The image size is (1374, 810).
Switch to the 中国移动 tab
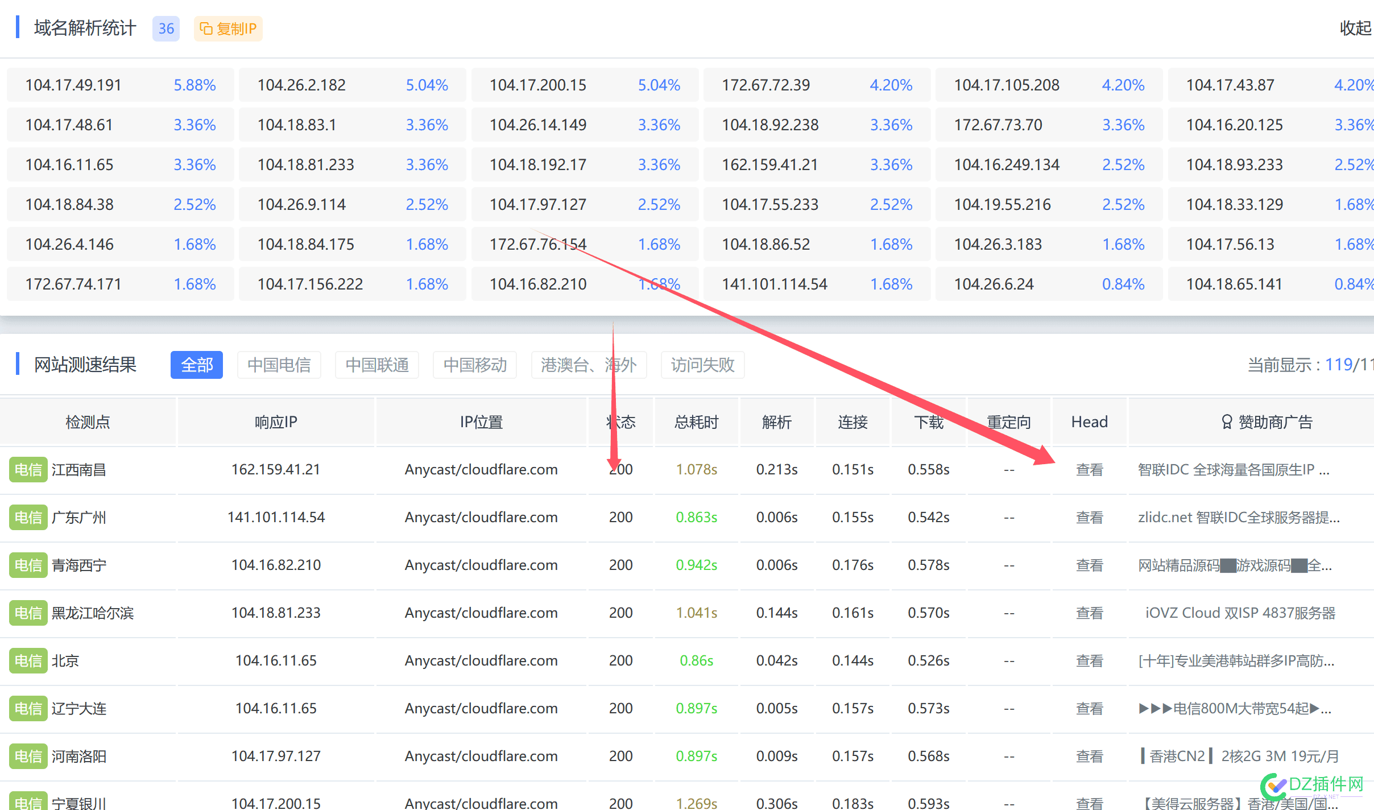coord(475,365)
